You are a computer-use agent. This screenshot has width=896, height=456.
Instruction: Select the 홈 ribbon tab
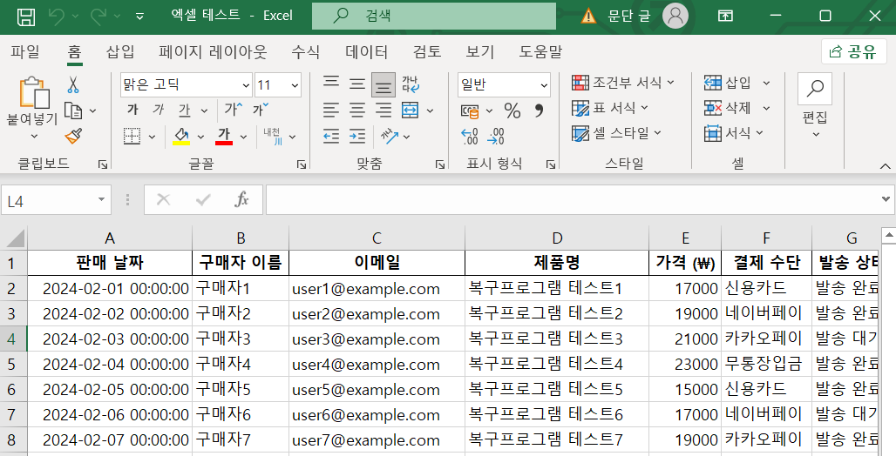point(74,52)
